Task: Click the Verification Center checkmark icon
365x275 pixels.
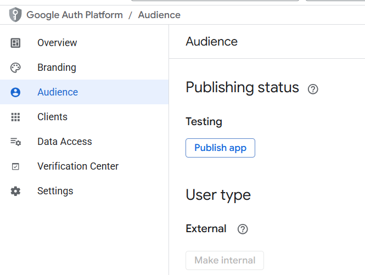Action: click(15, 166)
